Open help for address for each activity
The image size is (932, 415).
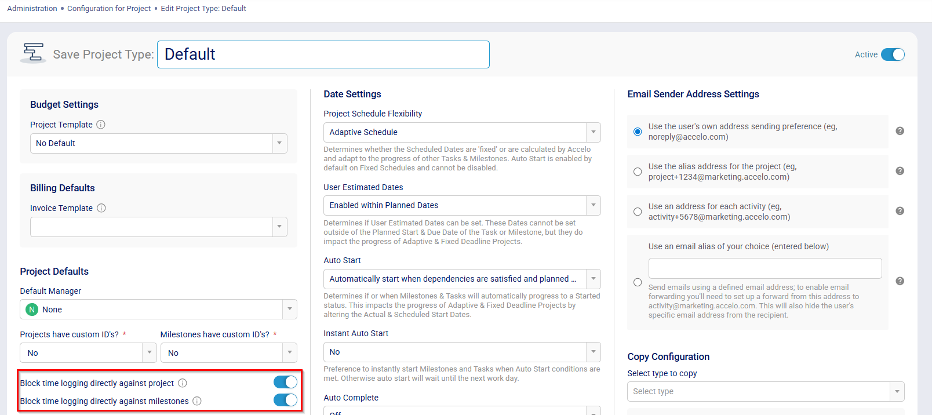click(900, 211)
